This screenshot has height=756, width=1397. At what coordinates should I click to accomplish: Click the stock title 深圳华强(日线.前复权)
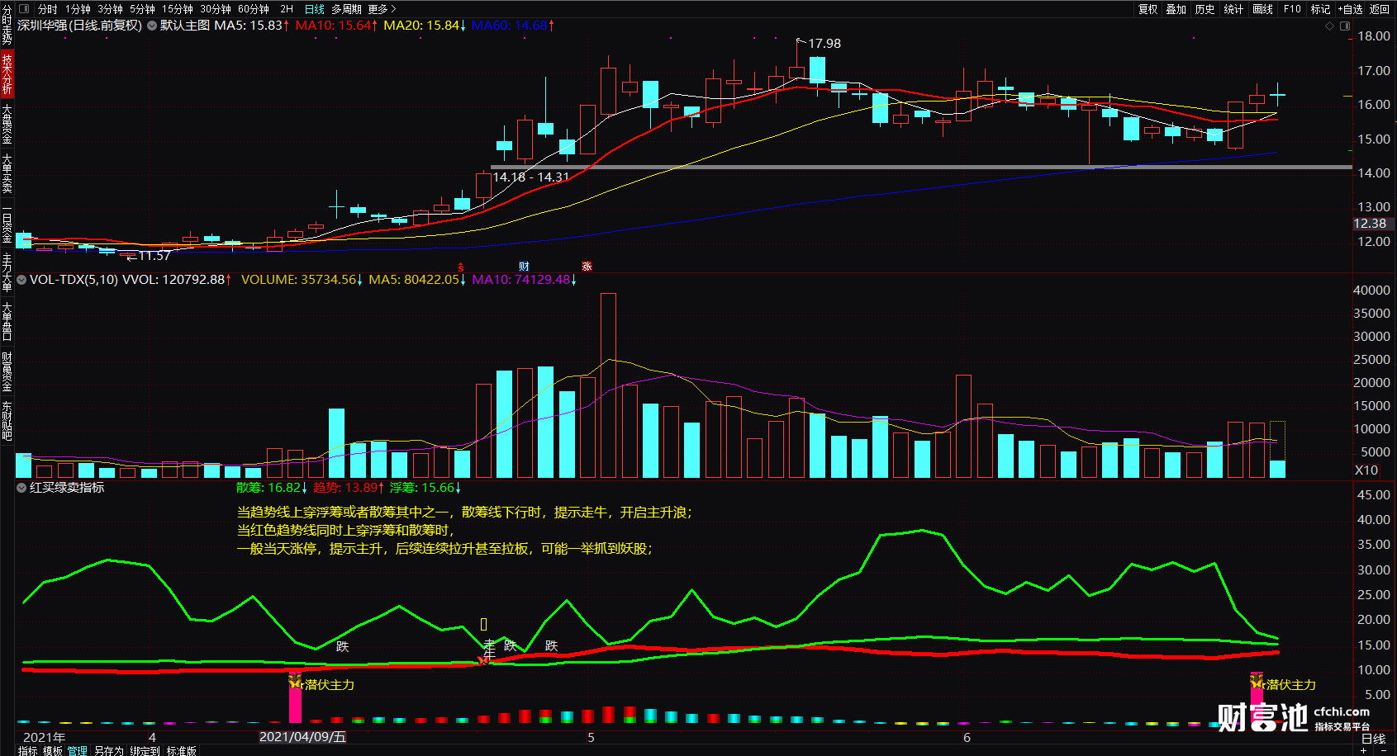tap(79, 26)
